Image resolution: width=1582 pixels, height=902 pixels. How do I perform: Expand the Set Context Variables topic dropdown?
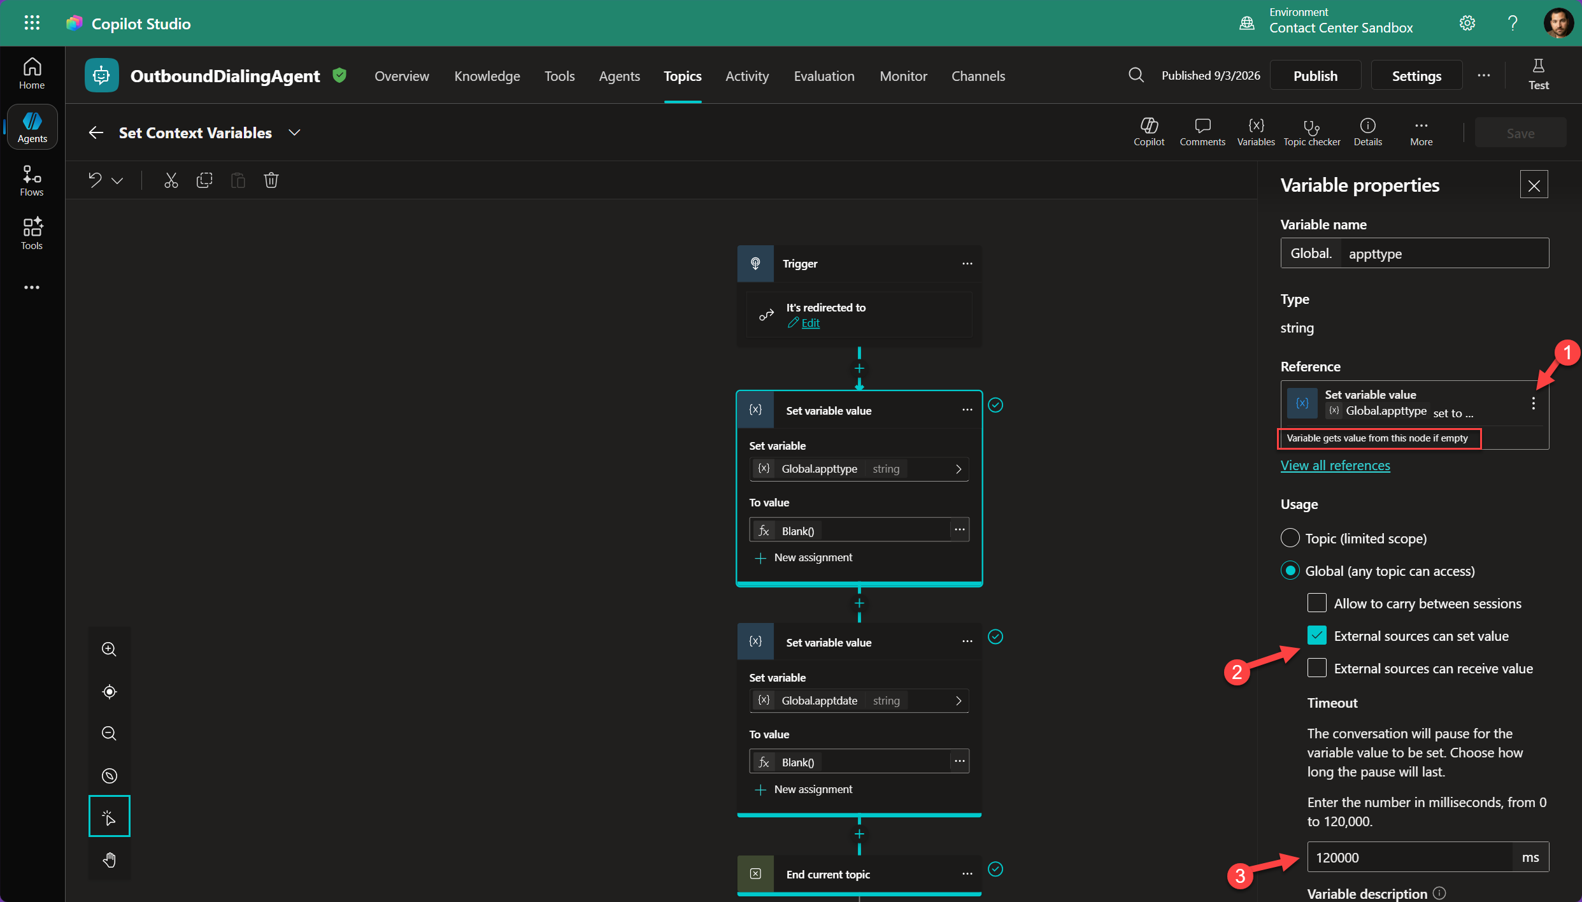click(x=294, y=132)
